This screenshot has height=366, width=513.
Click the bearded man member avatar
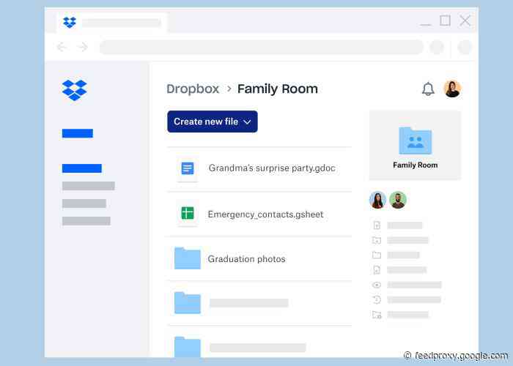[398, 200]
